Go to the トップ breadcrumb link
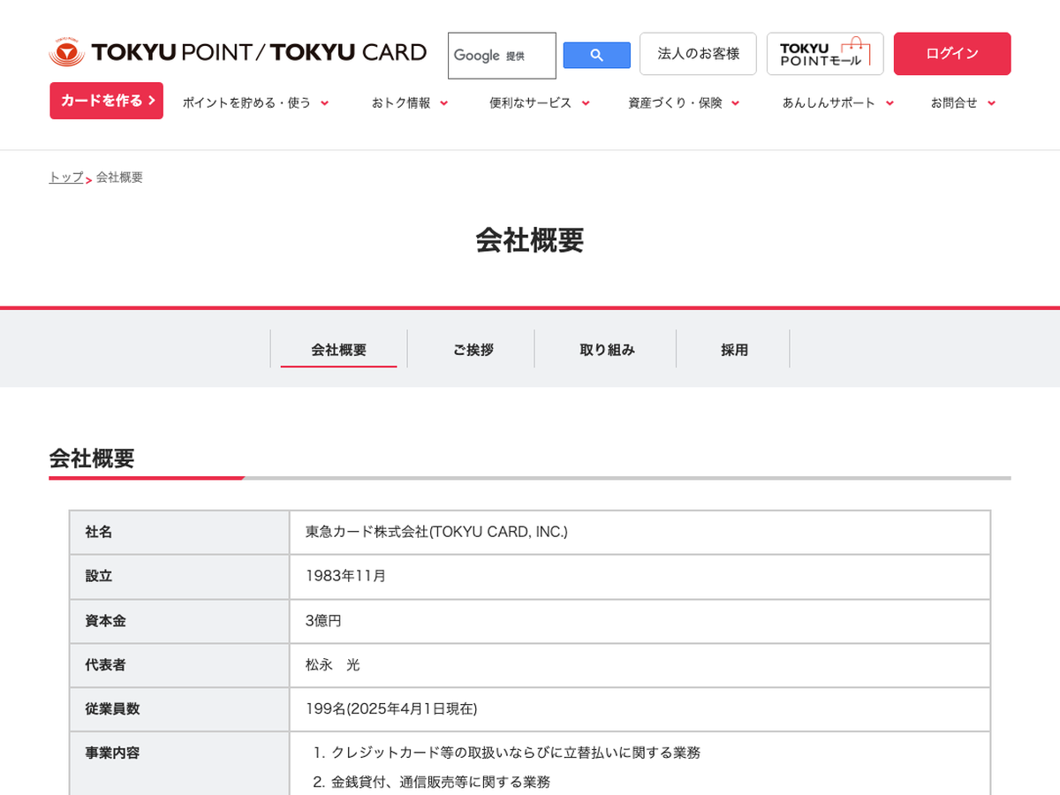 tap(66, 178)
